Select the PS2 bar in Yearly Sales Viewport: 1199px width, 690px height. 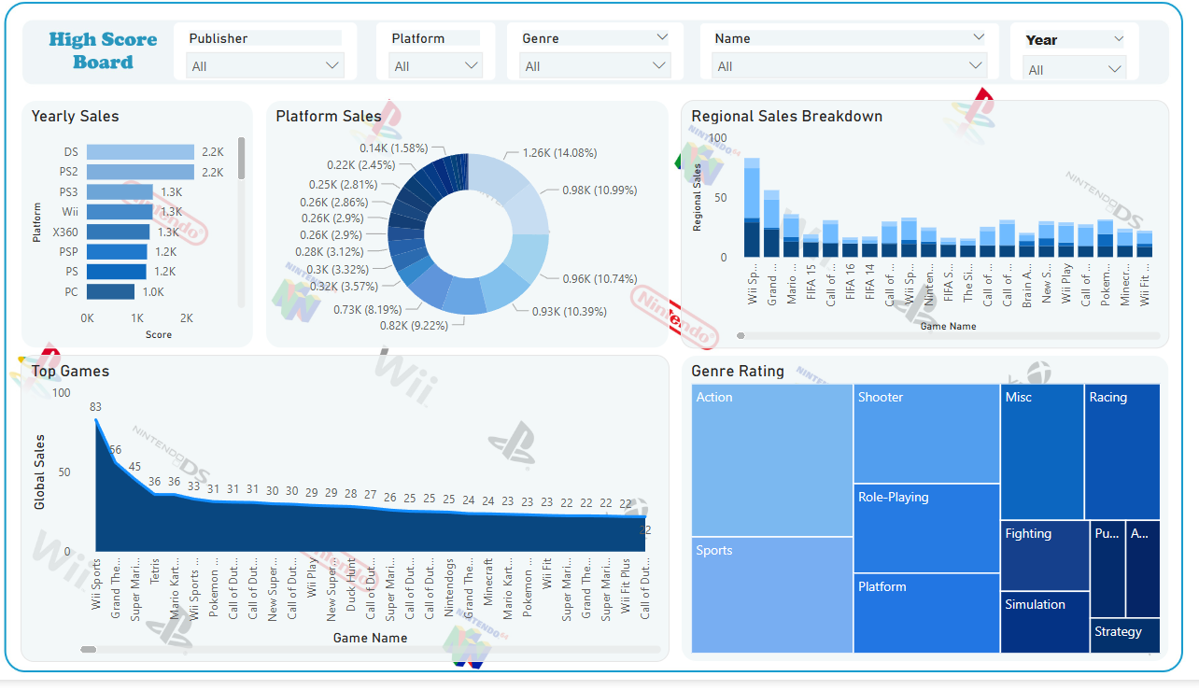click(x=140, y=172)
